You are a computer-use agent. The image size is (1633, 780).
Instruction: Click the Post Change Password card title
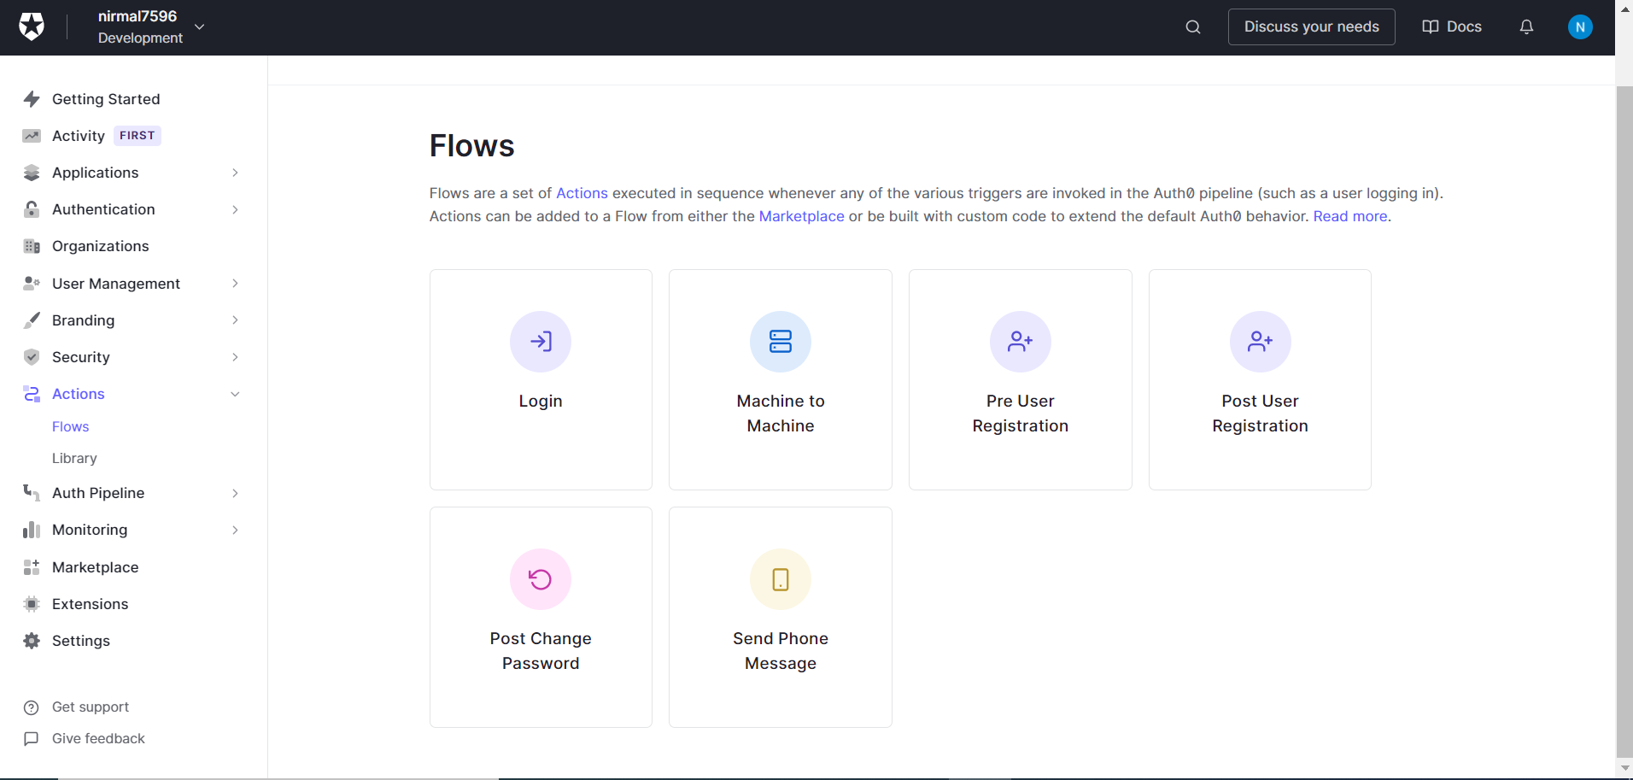pos(541,651)
